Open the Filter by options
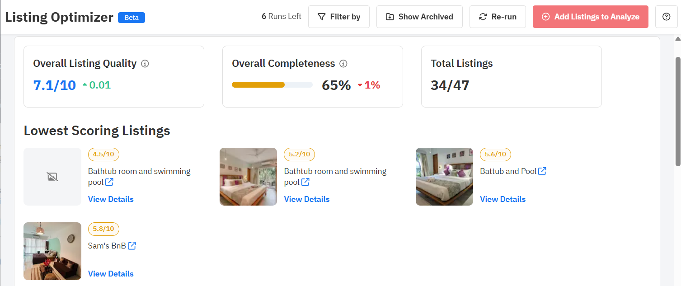This screenshot has width=681, height=286. pos(339,17)
